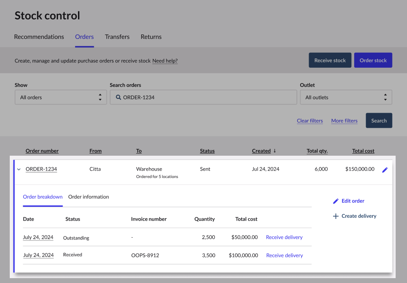The image size is (407, 283).
Task: Sort by the Total qty. column header
Action: tap(317, 151)
